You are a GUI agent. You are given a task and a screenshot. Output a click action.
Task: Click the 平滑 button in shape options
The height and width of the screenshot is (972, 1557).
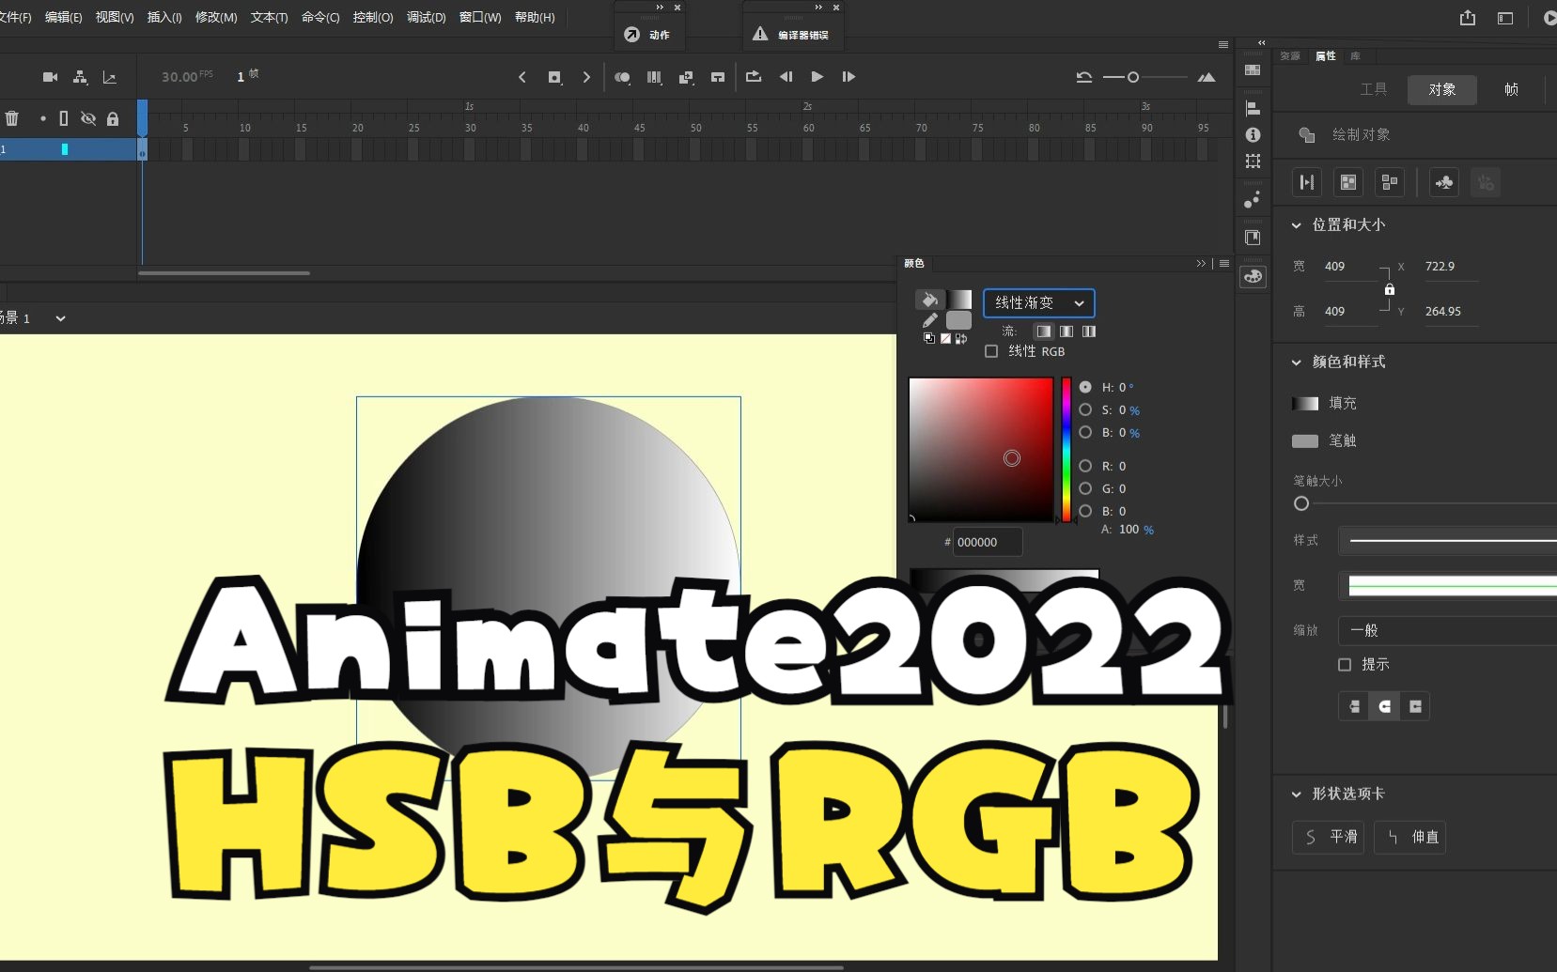click(x=1327, y=838)
